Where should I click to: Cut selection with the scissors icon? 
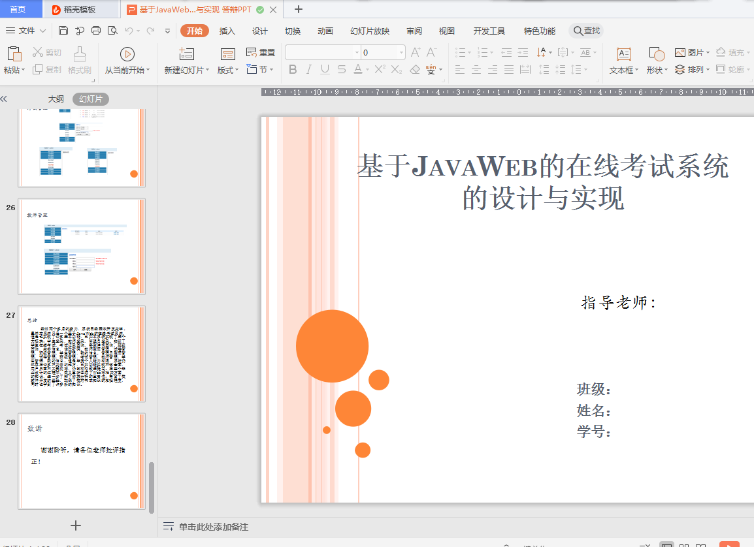tap(37, 52)
